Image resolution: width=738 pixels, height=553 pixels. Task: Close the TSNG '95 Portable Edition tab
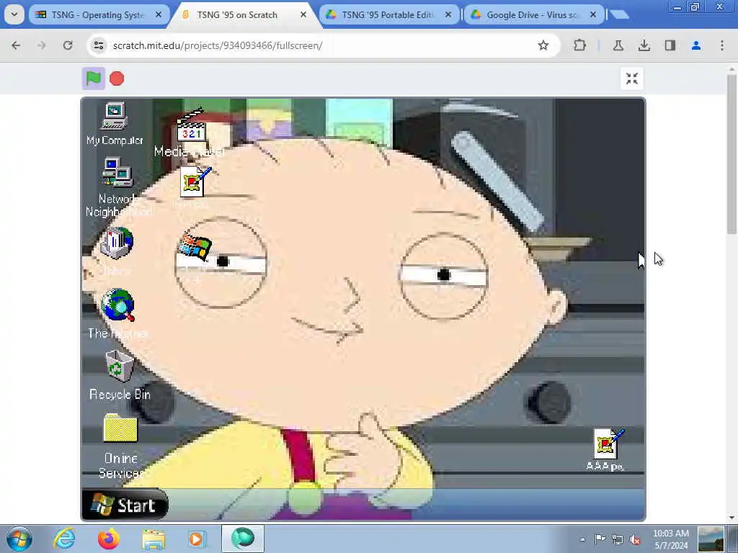448,15
